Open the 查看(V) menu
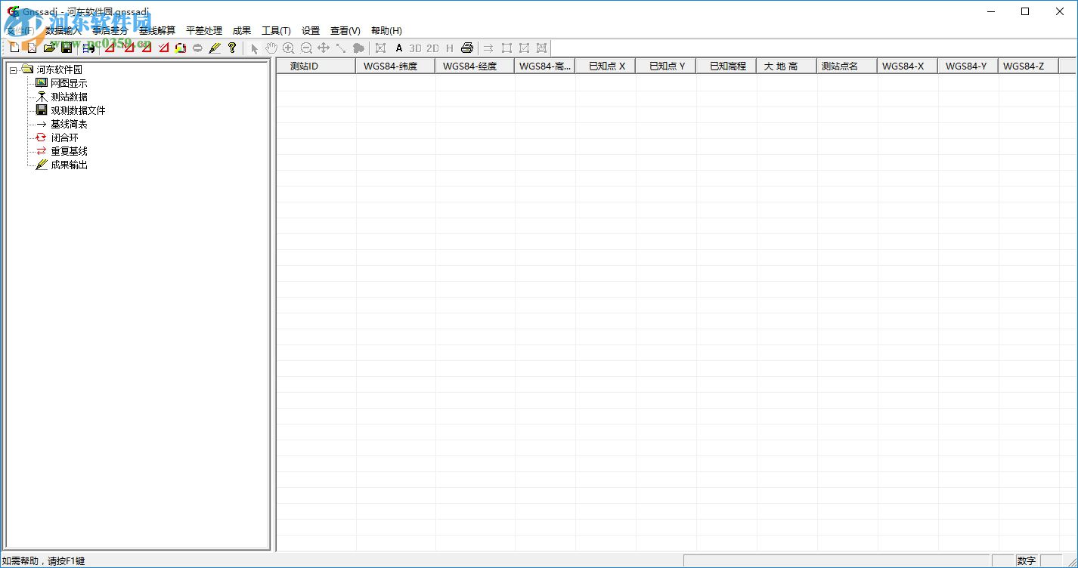This screenshot has width=1078, height=568. pyautogui.click(x=345, y=31)
